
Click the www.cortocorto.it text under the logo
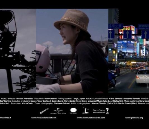pos(99,112)
